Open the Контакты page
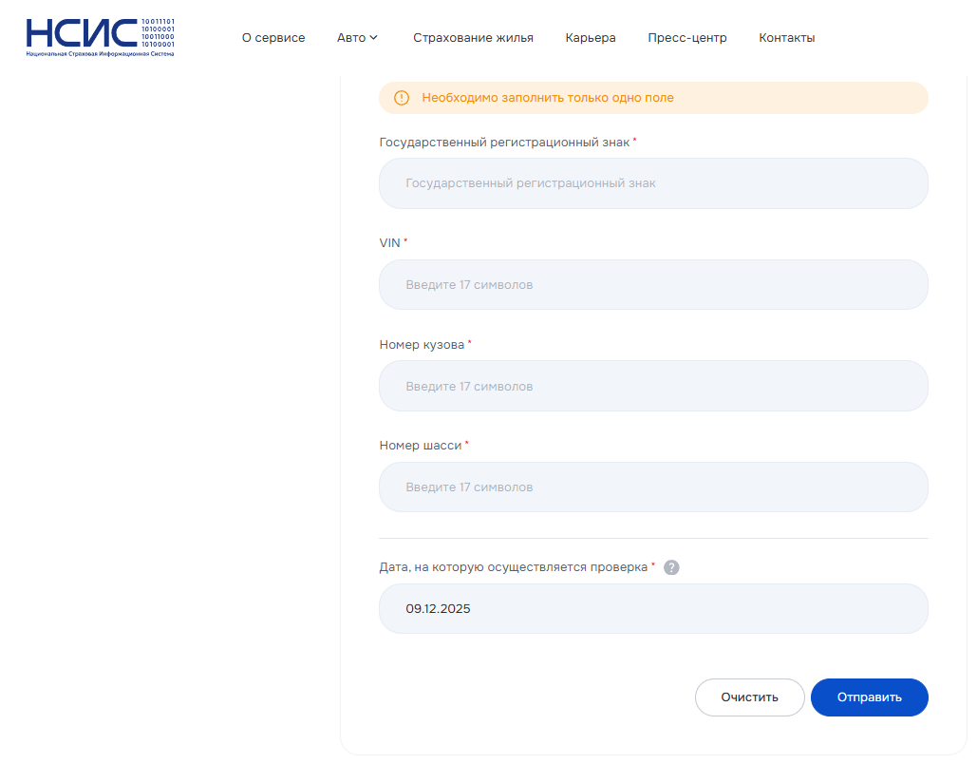 coord(786,38)
